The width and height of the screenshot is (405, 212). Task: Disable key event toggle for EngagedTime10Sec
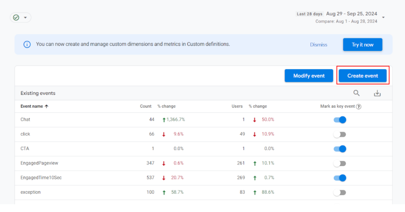(340, 178)
